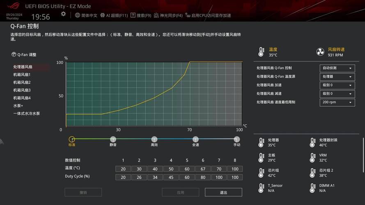
Task: Open 处理器风扇 减速 dropdown 级别 0
Action: pos(337,93)
